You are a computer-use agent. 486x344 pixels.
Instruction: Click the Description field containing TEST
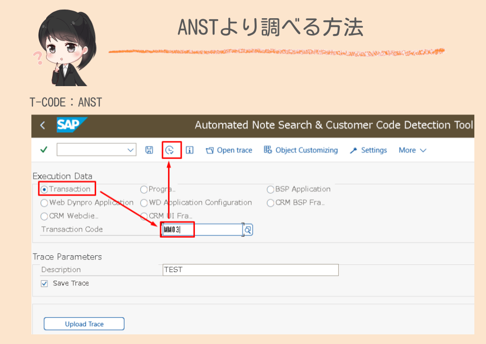250,270
